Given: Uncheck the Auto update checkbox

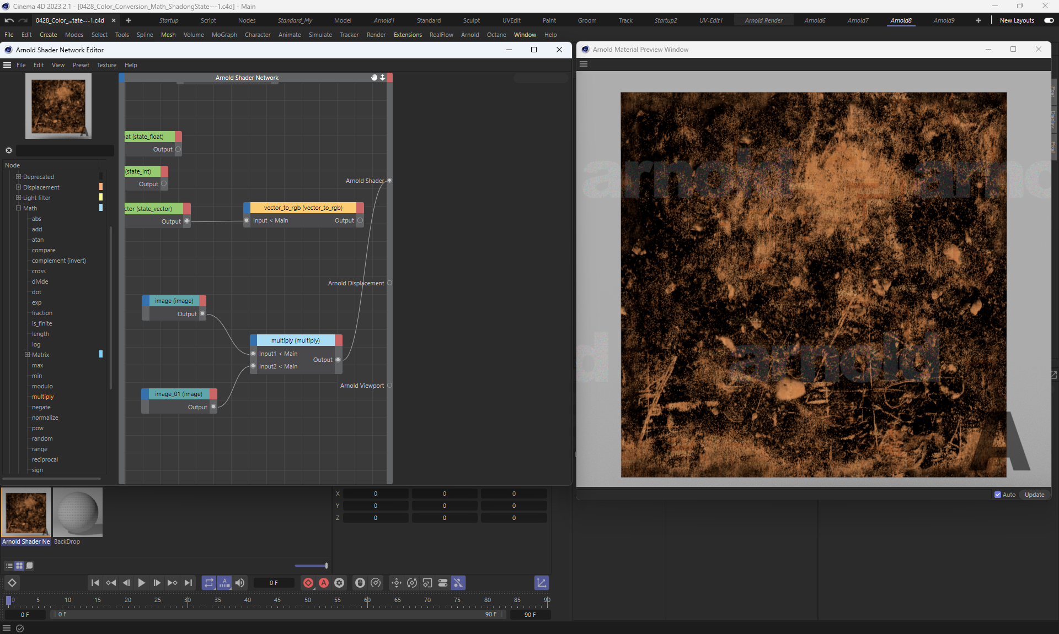Looking at the screenshot, I should pos(998,495).
